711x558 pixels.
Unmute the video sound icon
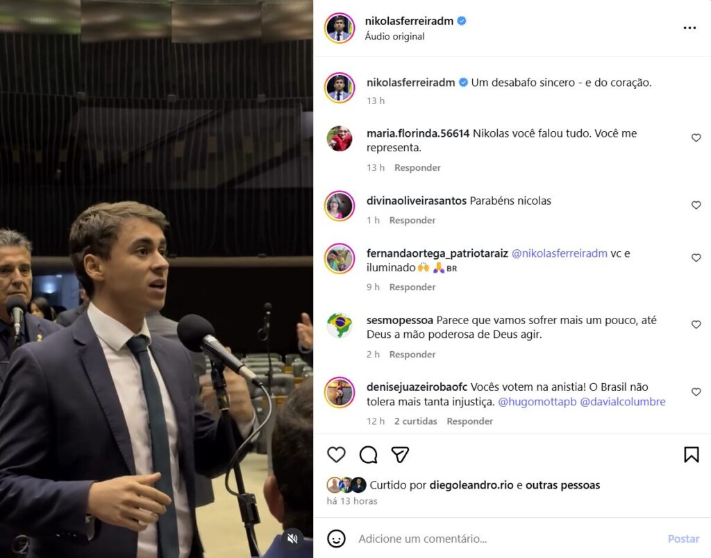[293, 538]
